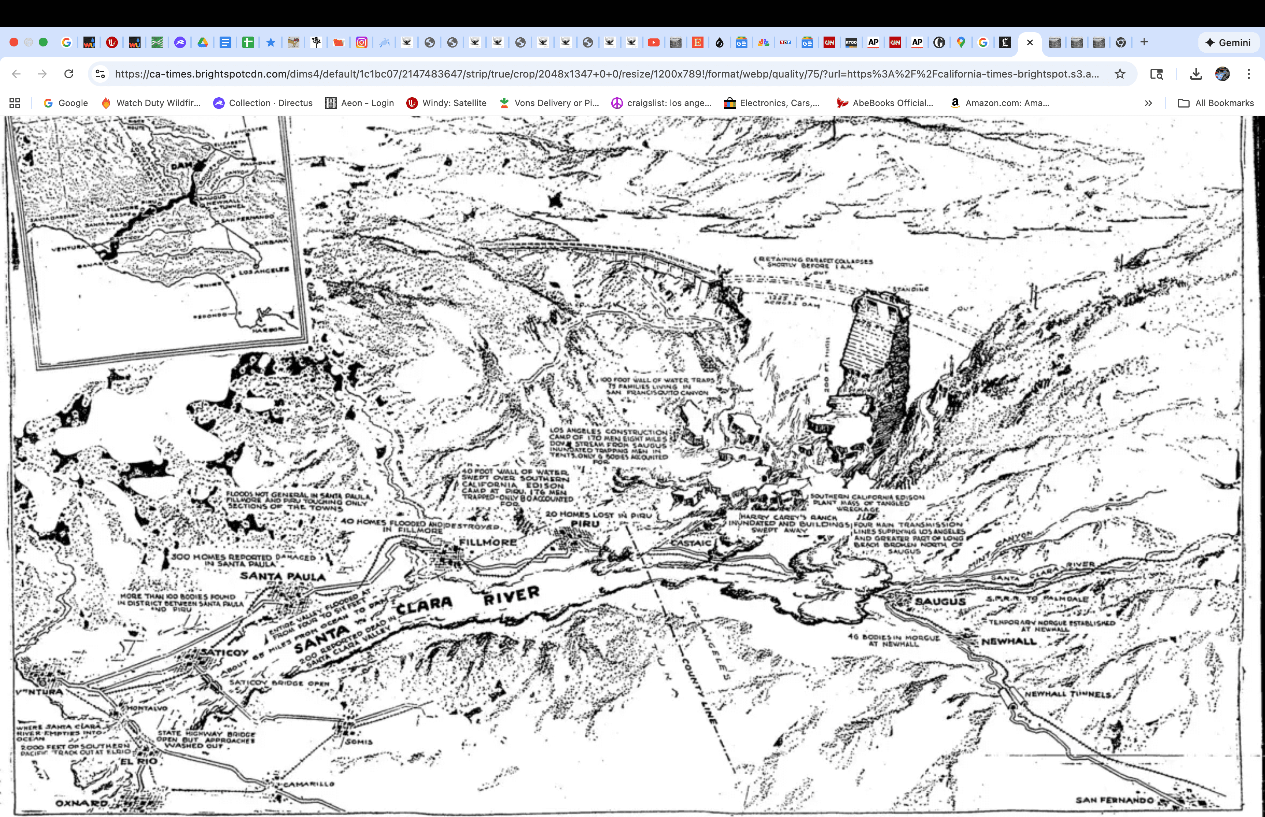This screenshot has height=817, width=1265.
Task: Click the URL address bar
Action: 605,74
